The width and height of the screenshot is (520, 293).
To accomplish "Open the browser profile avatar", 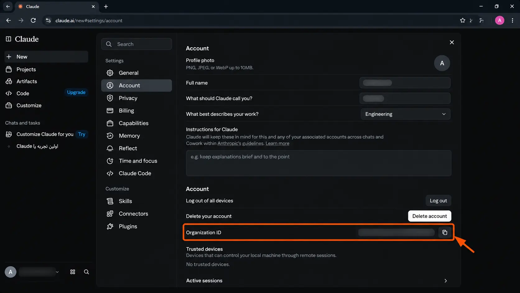I will click(x=499, y=21).
